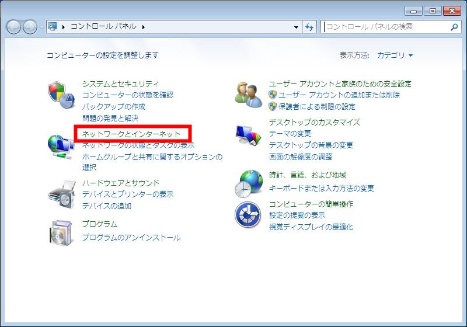This screenshot has height=327, width=467.
Task: Open コンピューターの簡単操作 category
Action: [311, 204]
